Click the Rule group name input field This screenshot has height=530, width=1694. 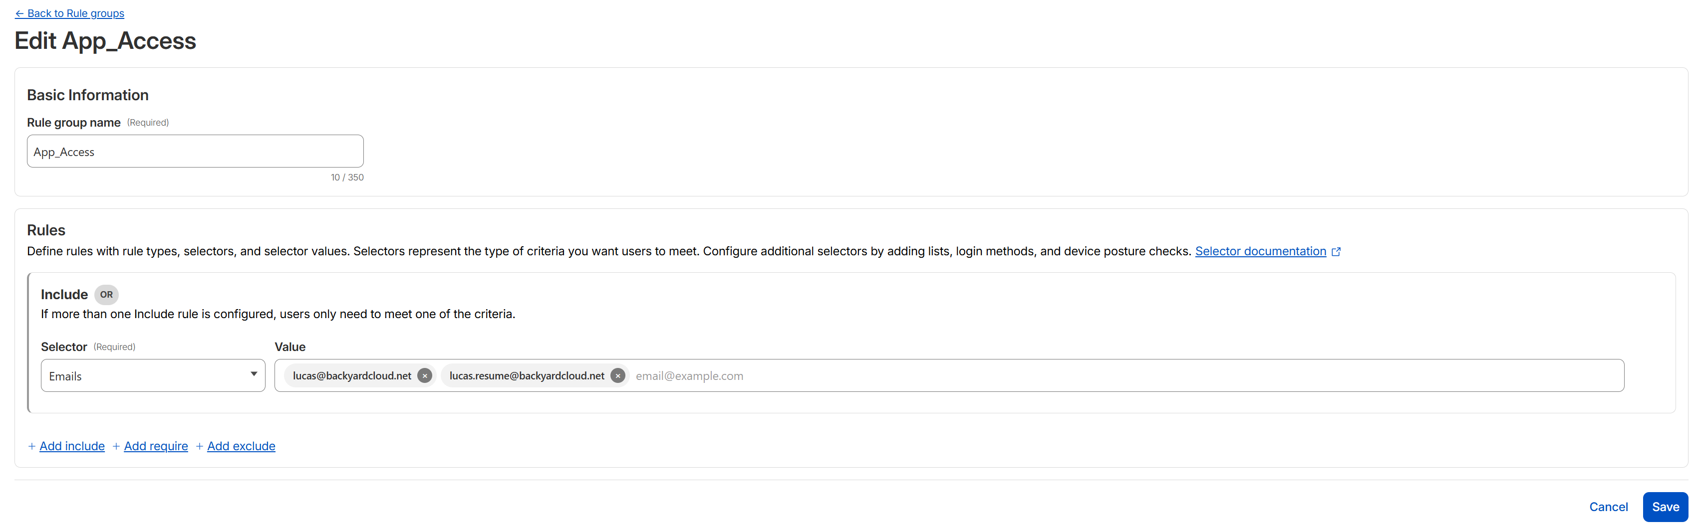point(195,151)
